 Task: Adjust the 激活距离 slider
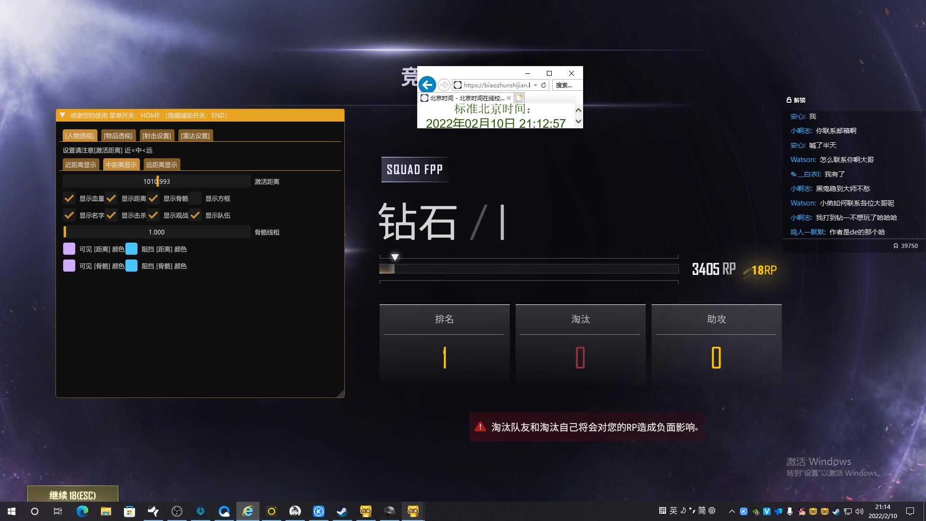(x=157, y=181)
